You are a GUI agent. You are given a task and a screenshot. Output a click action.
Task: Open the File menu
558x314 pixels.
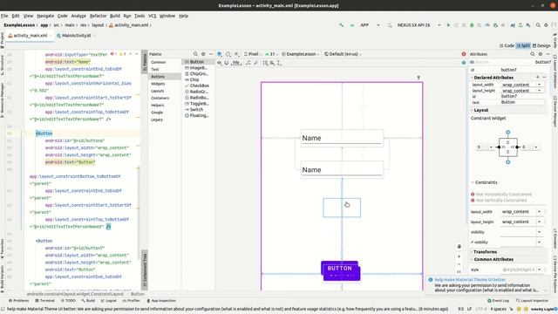coord(4,16)
